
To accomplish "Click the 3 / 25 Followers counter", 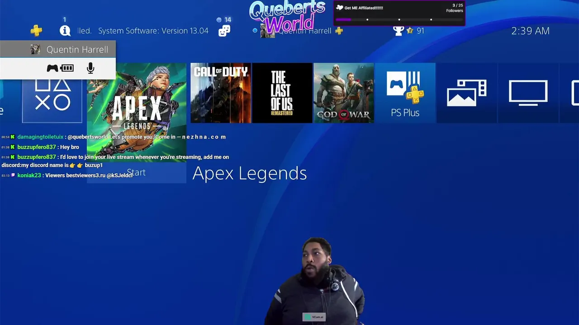I will (455, 8).
